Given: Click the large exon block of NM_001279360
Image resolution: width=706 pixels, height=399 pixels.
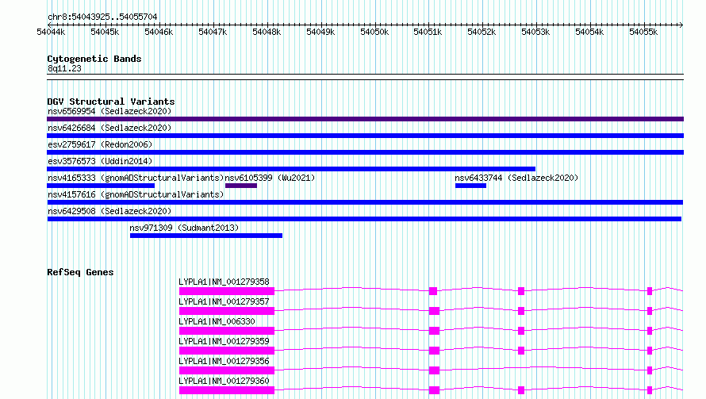Looking at the screenshot, I should tap(227, 390).
